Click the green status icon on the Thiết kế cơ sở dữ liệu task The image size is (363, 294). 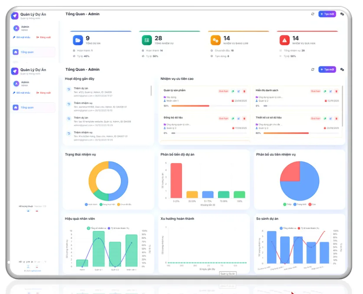pos(325,118)
